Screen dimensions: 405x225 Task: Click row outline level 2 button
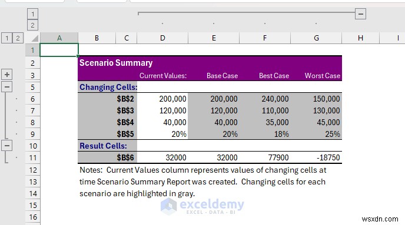pyautogui.click(x=18, y=38)
